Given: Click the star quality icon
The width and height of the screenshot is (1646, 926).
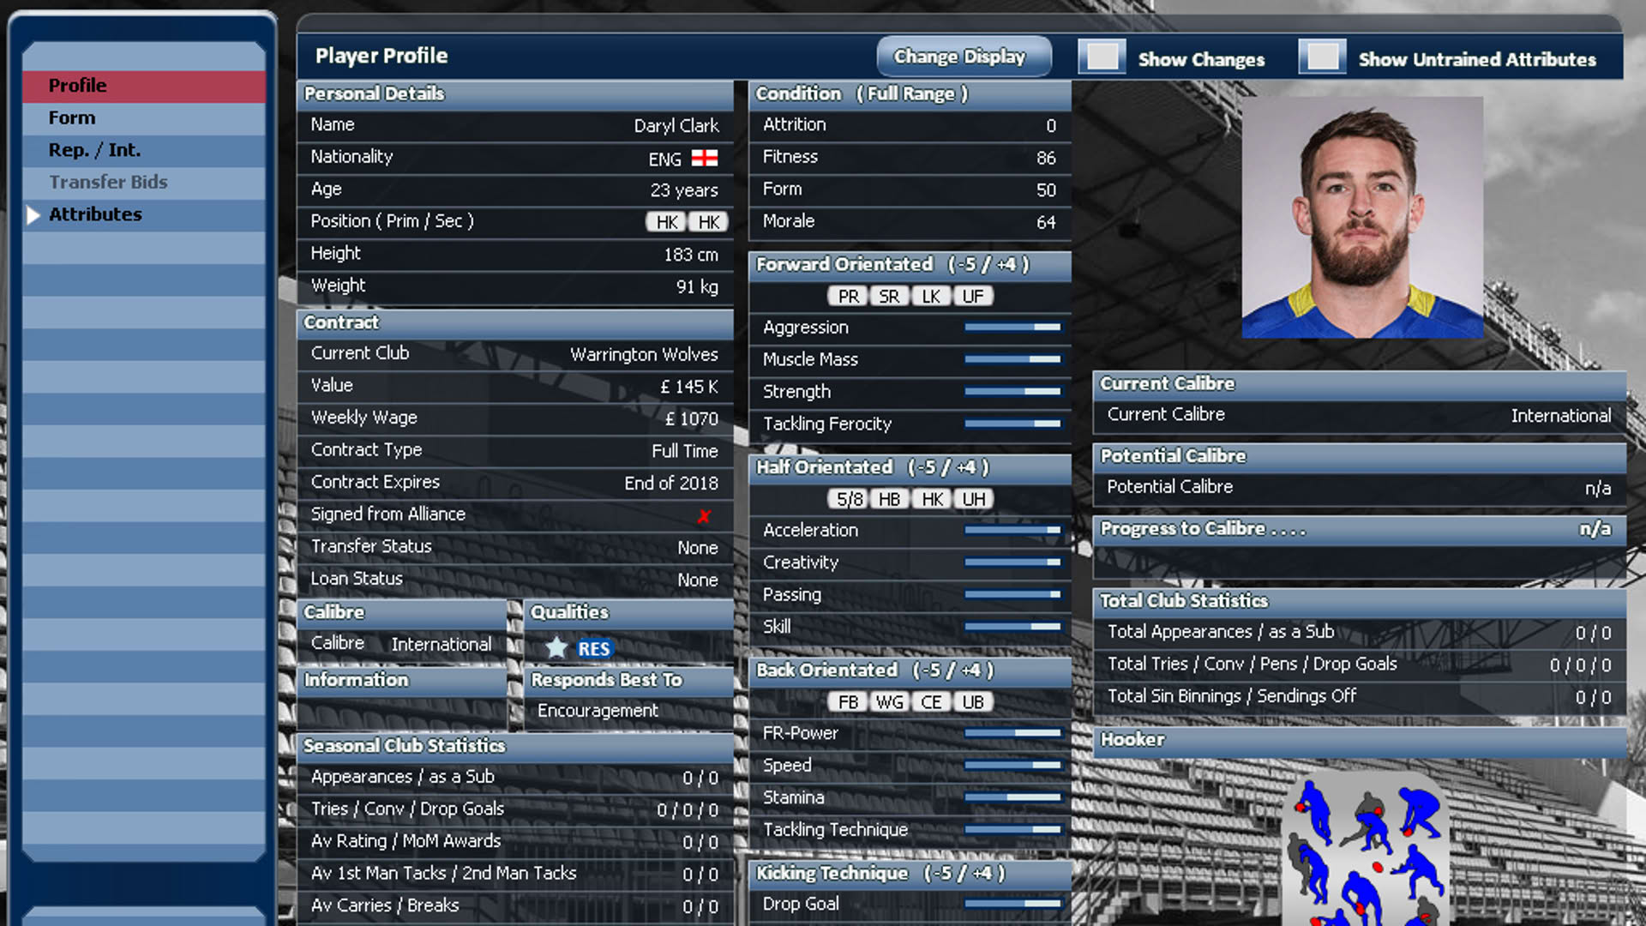Looking at the screenshot, I should (x=556, y=647).
